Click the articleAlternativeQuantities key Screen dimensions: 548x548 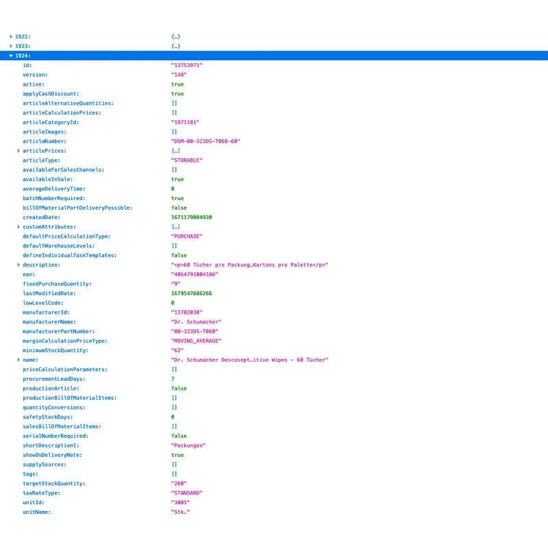pyautogui.click(x=68, y=103)
